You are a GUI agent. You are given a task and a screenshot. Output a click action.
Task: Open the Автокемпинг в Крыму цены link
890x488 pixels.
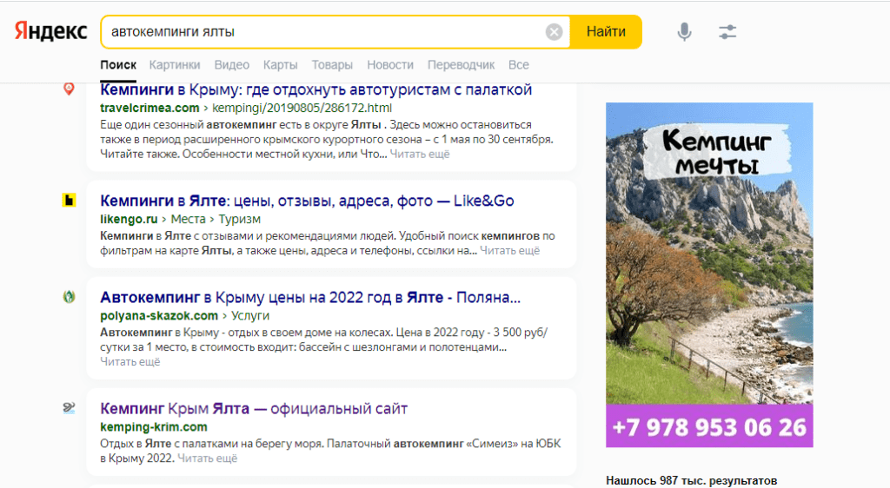tap(310, 297)
